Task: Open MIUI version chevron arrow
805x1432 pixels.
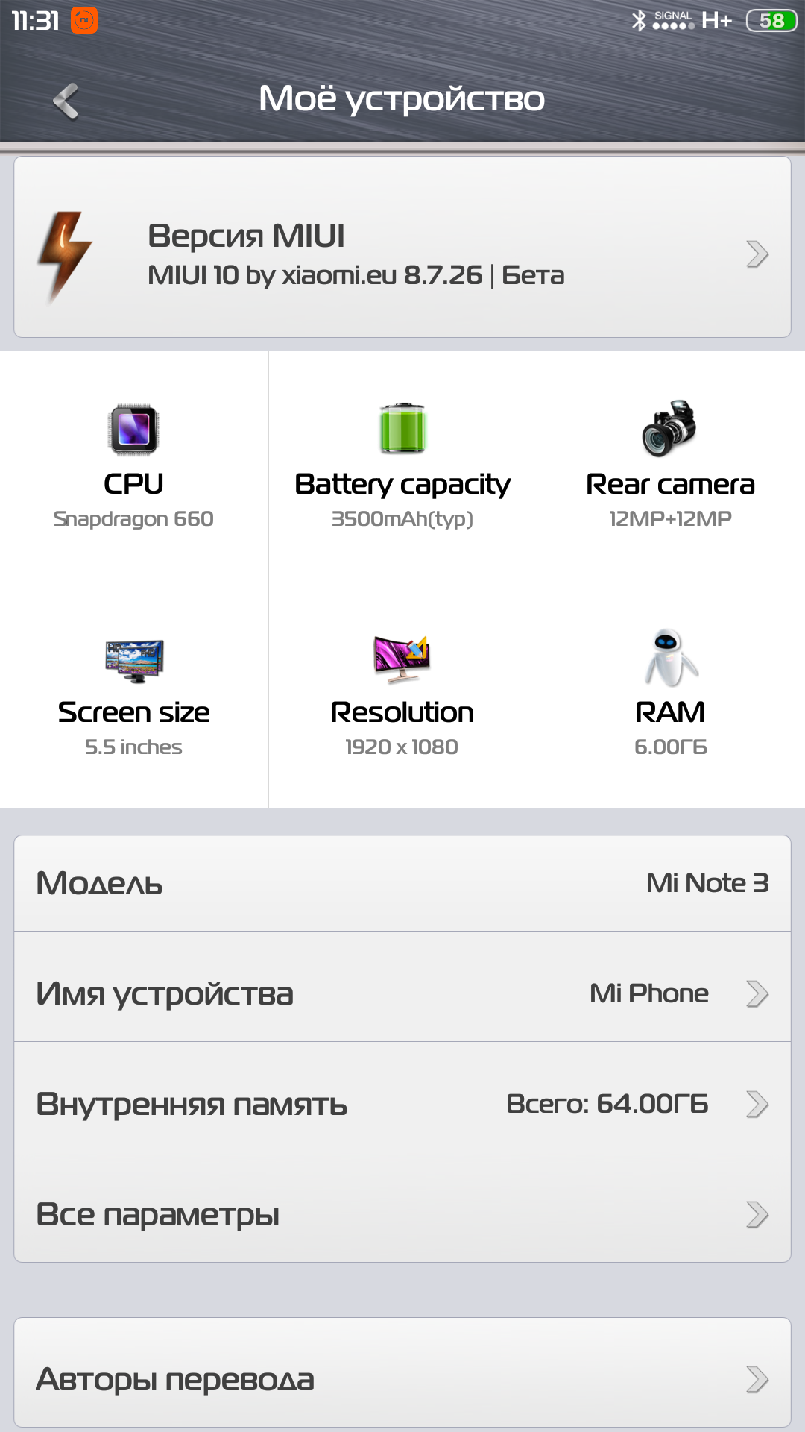Action: (x=757, y=254)
